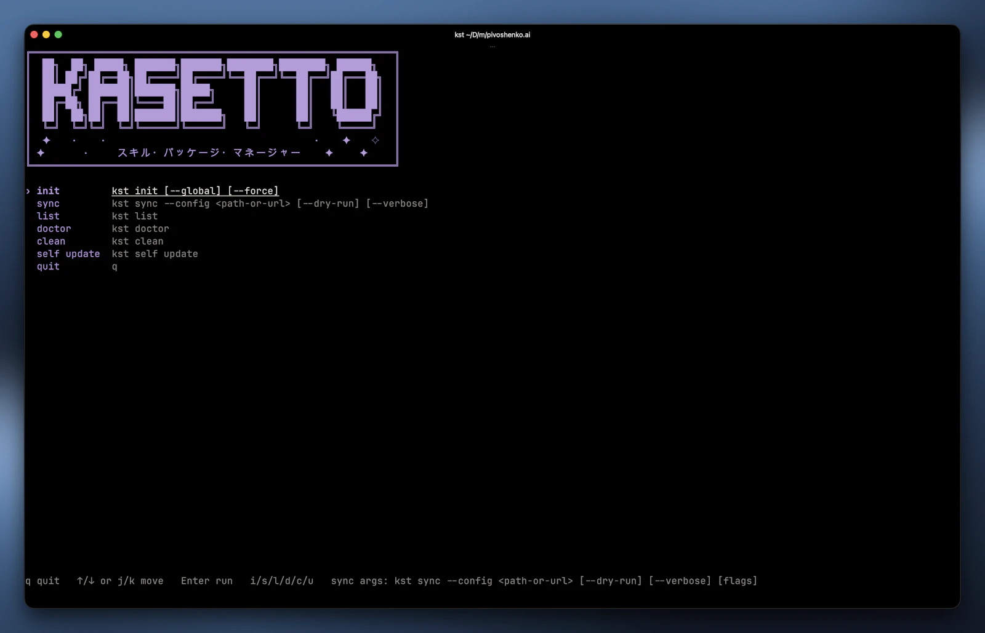Viewport: 985px width, 633px height.
Task: Select the quit menu entry
Action: (48, 267)
